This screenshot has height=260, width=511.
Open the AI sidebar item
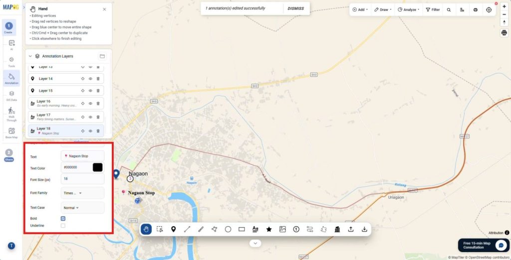[11, 45]
